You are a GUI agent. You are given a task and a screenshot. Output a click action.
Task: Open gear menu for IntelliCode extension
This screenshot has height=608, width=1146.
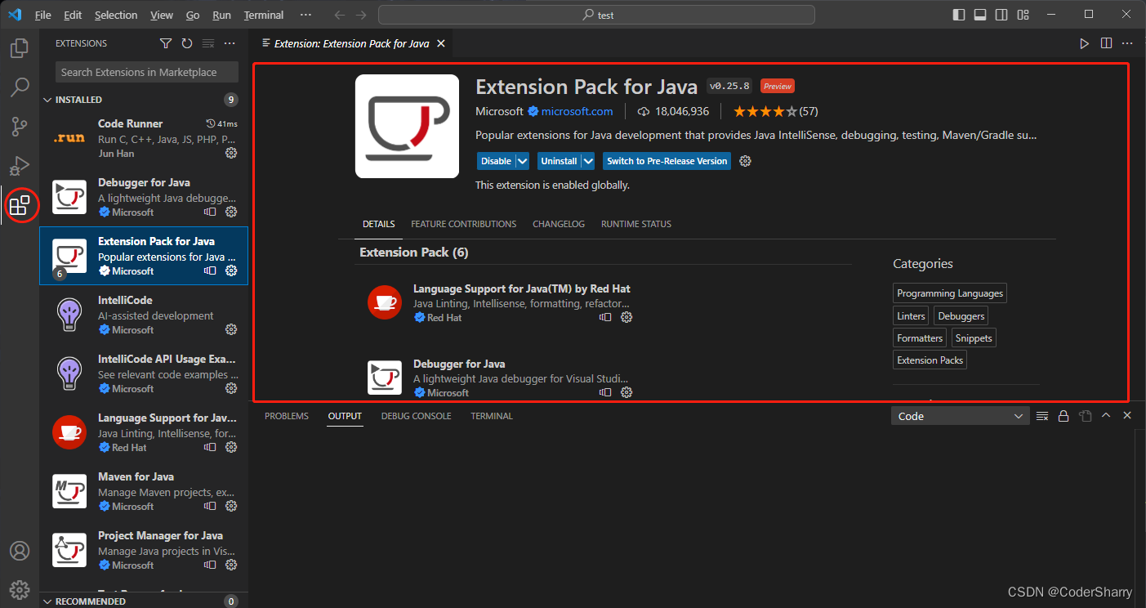(x=231, y=329)
